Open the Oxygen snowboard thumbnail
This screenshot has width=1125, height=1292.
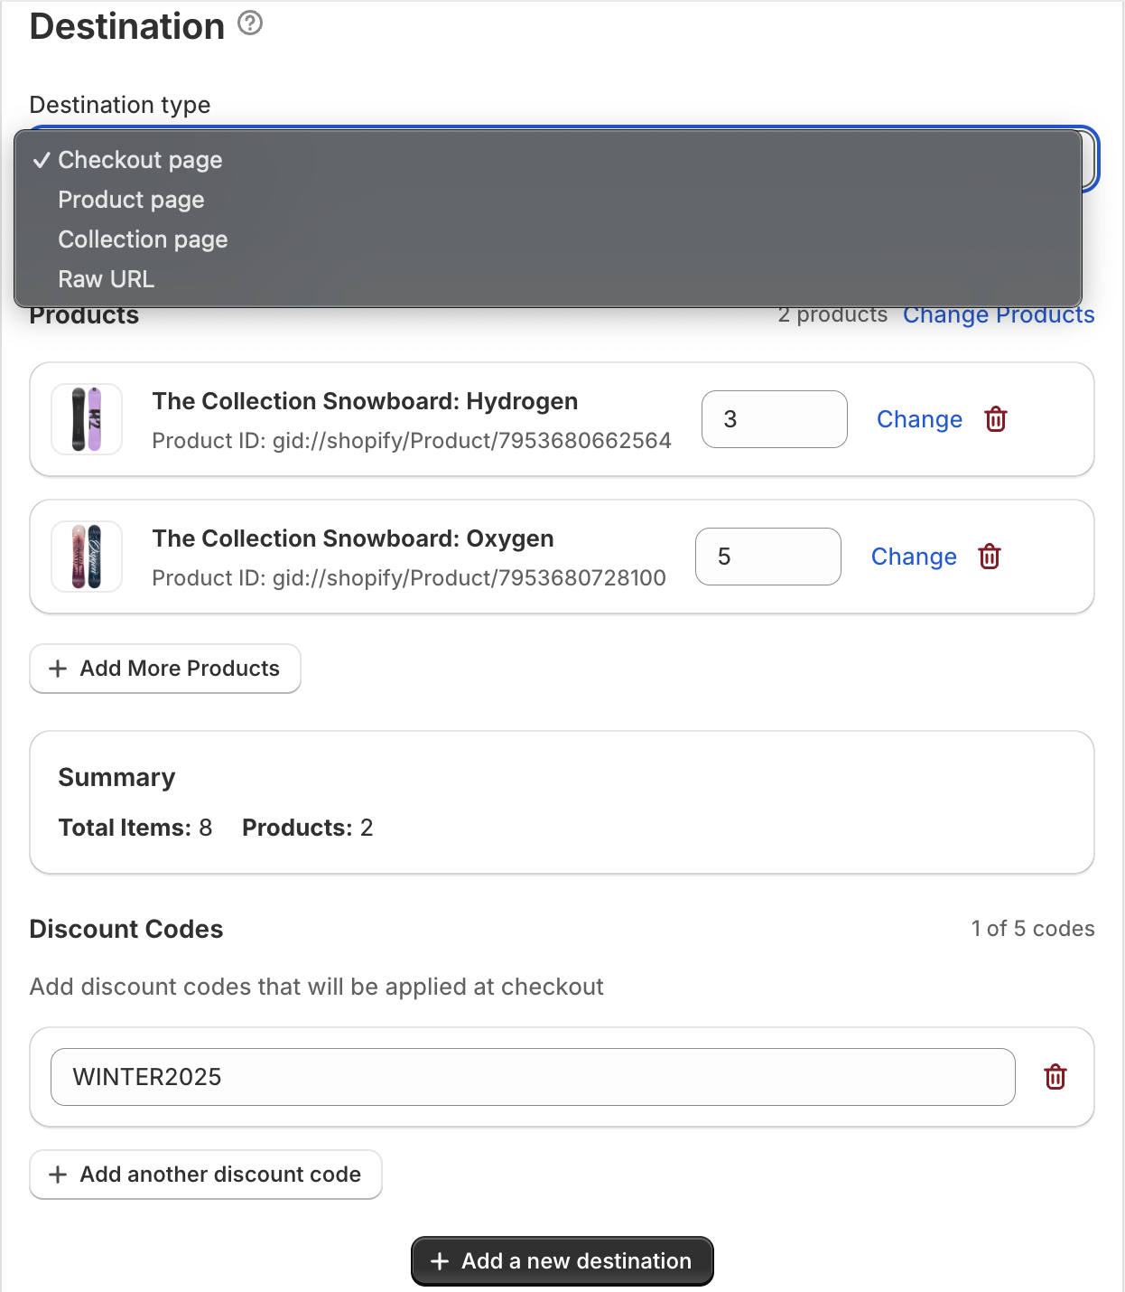[x=87, y=557]
